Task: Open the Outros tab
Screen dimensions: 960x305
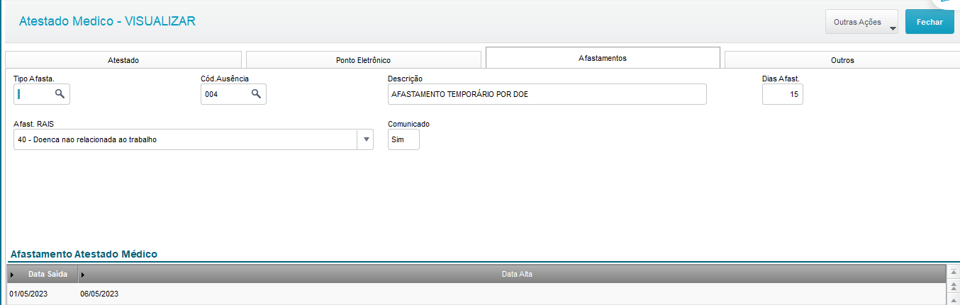Action: [x=842, y=60]
